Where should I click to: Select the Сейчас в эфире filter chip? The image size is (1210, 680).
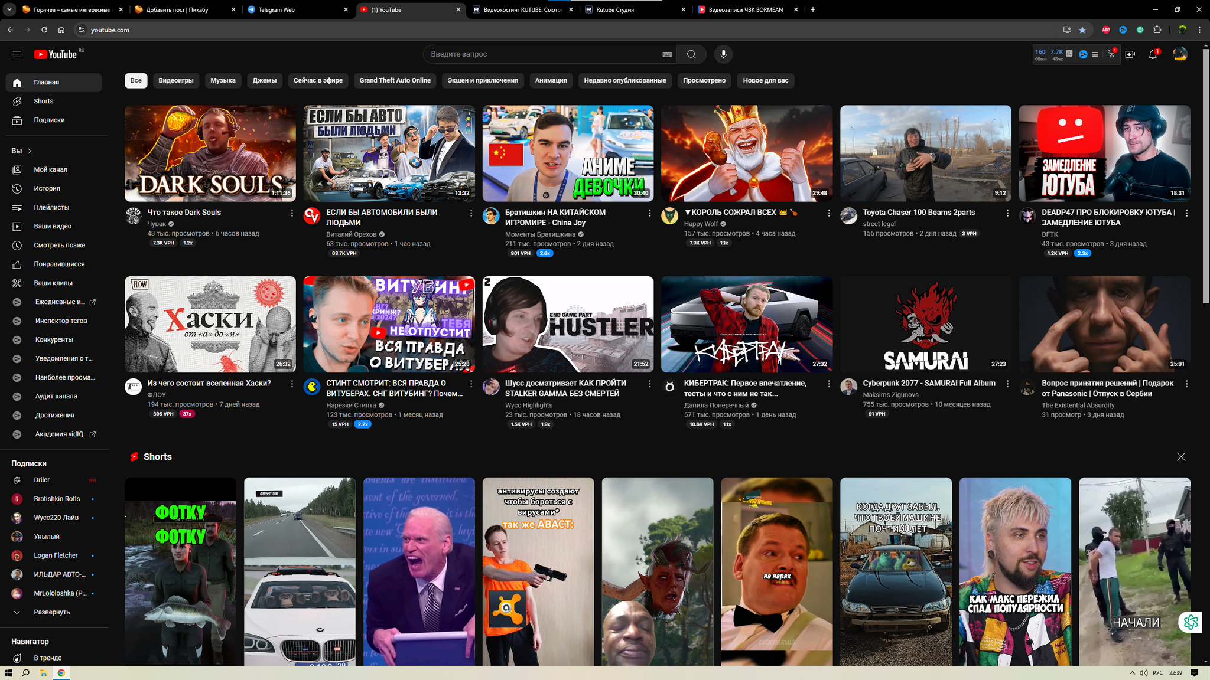[318, 80]
